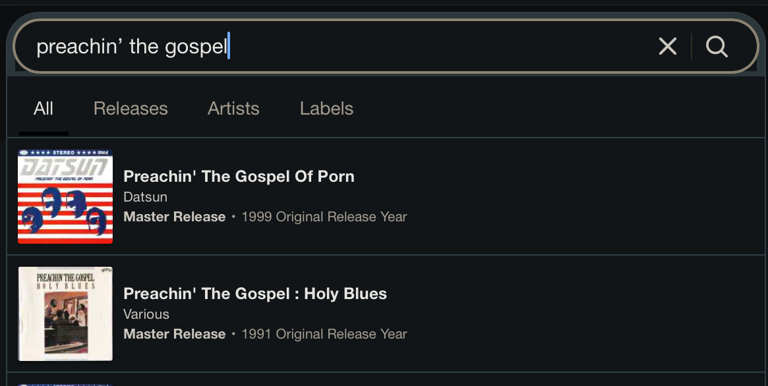
Task: Click Master Release under Datsun result
Action: [174, 217]
